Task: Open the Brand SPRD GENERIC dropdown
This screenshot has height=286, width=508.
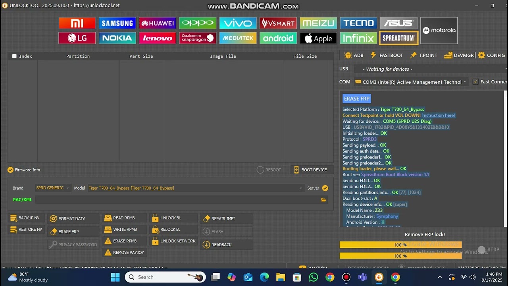Action: click(x=52, y=188)
